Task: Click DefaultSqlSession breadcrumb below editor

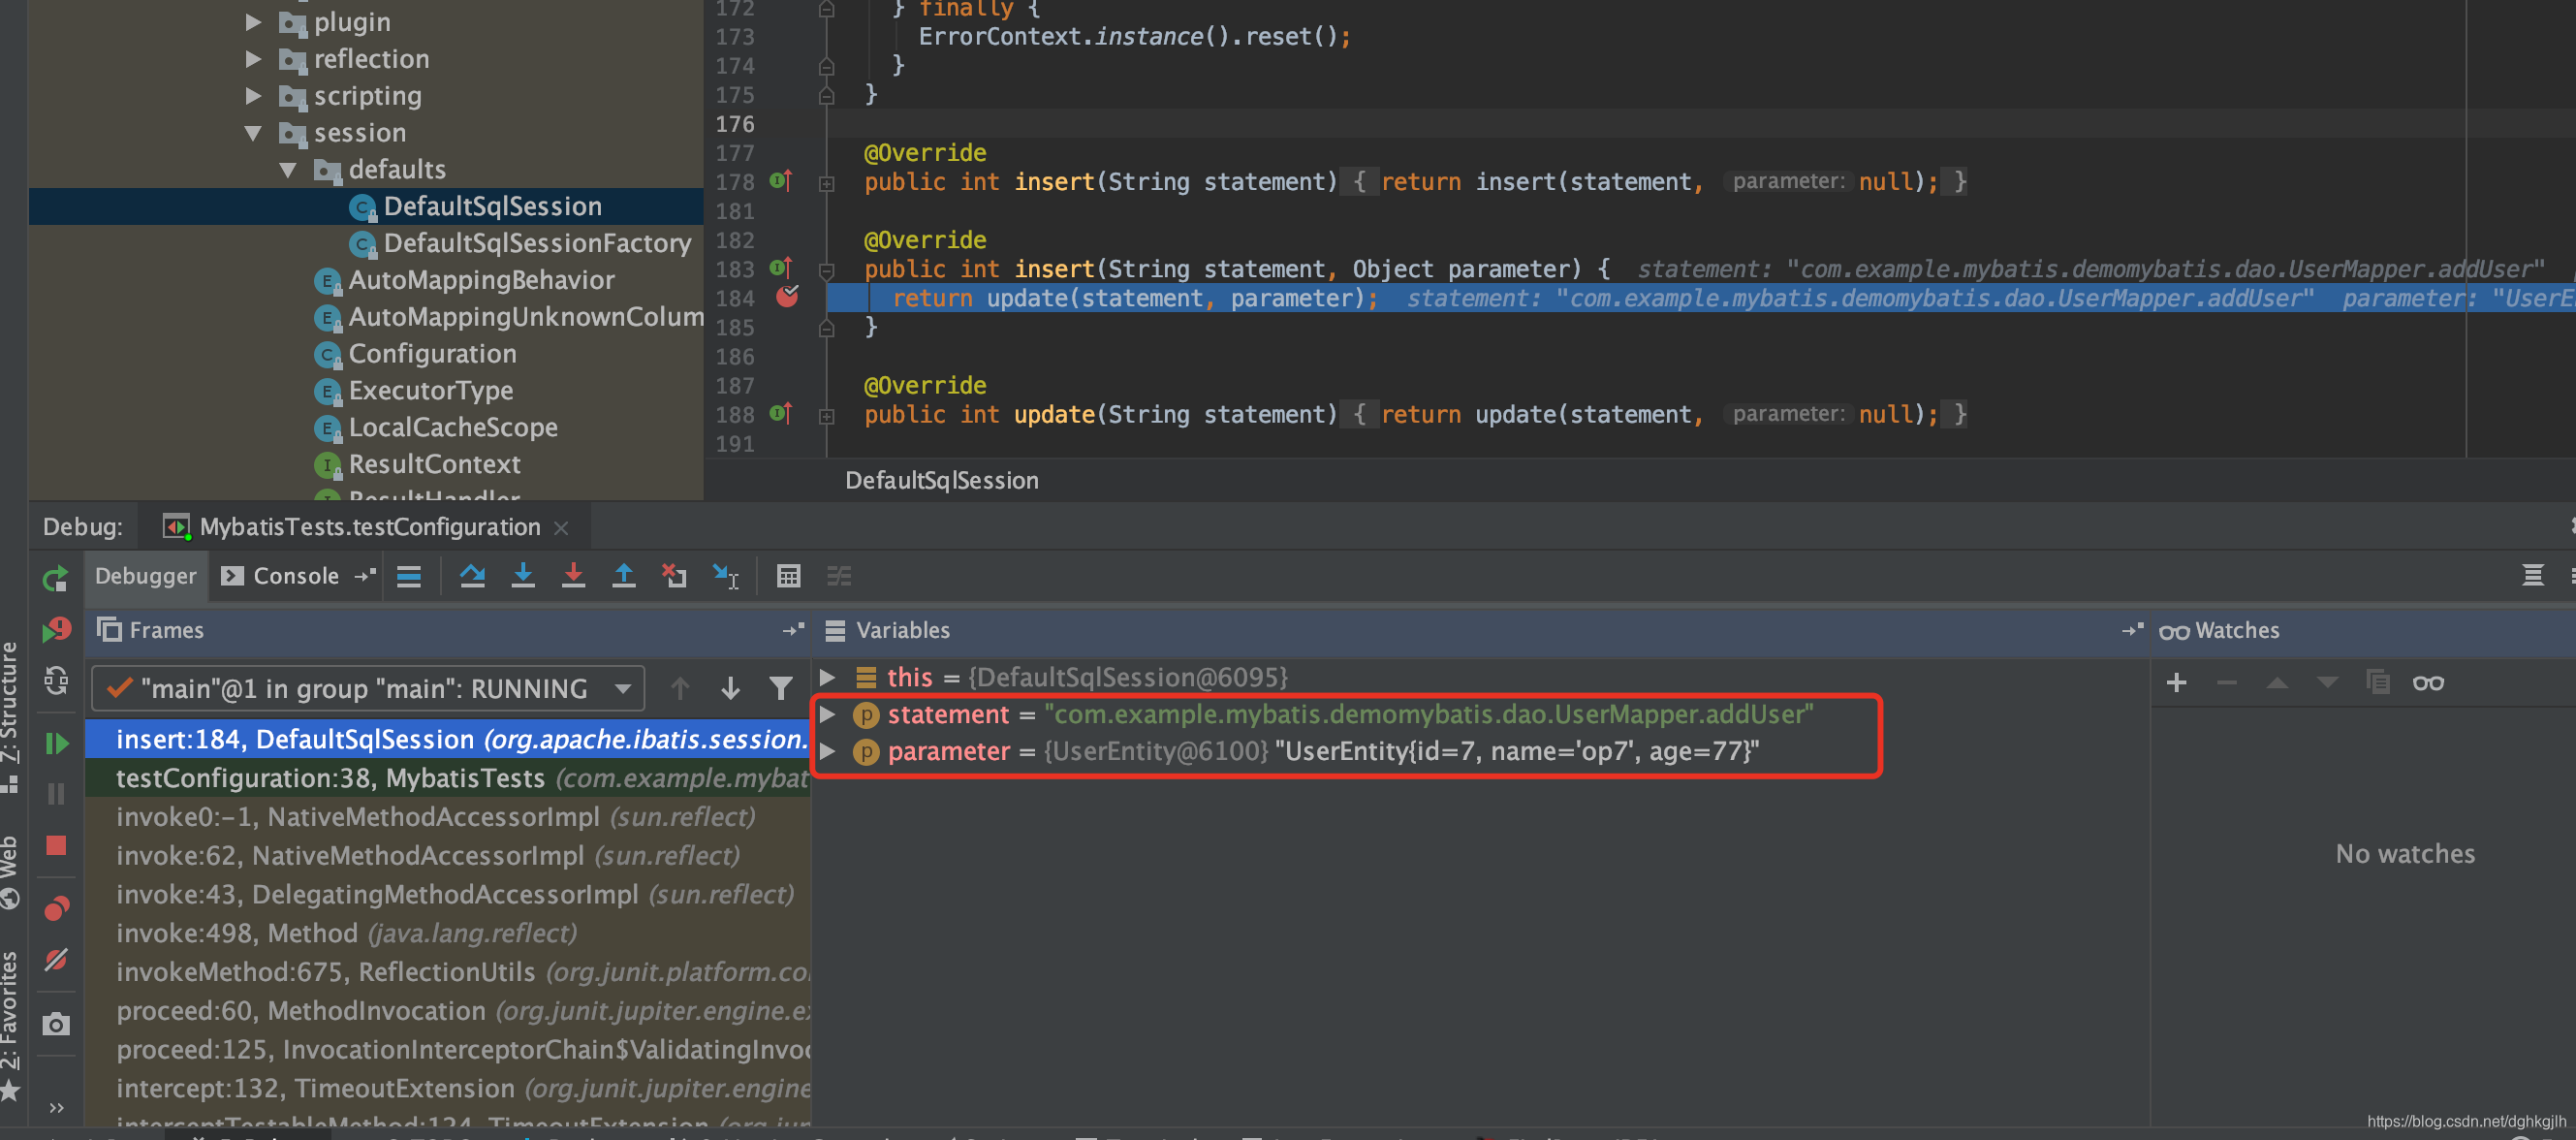Action: click(941, 480)
